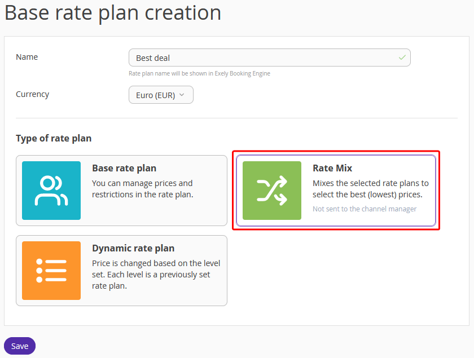
Task: Choose the Rate Mix title option
Action: click(x=332, y=168)
